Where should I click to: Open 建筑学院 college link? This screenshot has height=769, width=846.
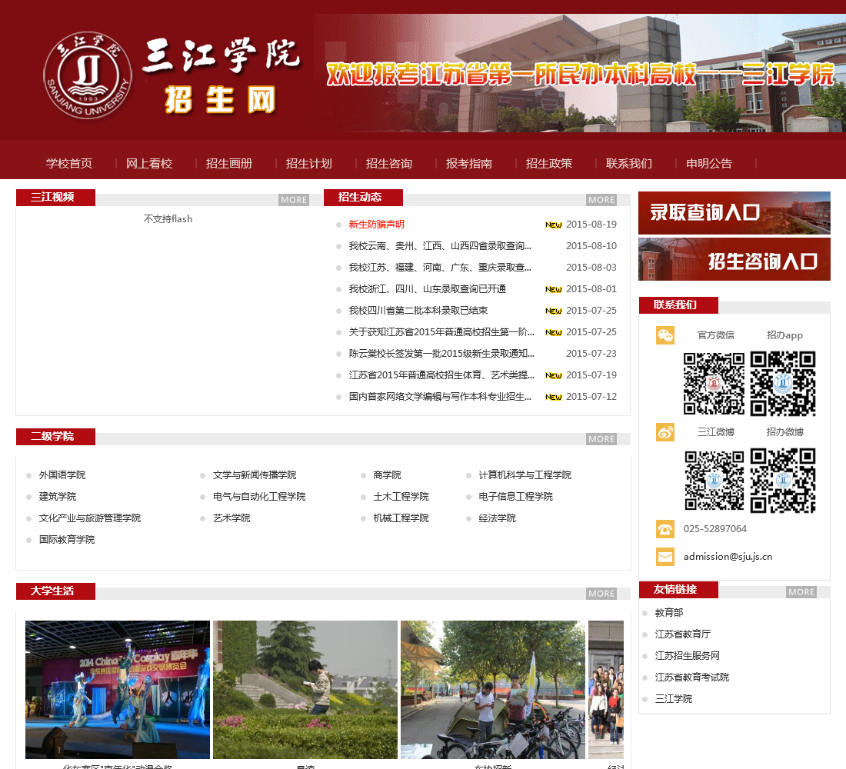pyautogui.click(x=58, y=497)
